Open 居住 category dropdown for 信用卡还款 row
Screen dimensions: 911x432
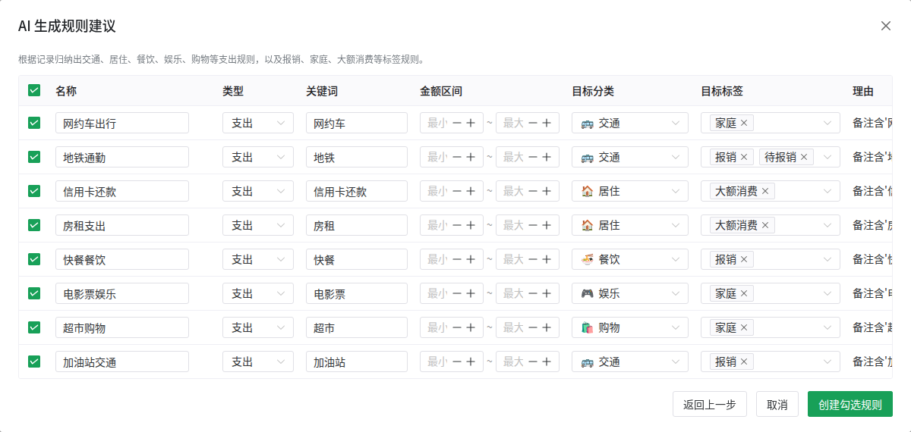(x=630, y=191)
